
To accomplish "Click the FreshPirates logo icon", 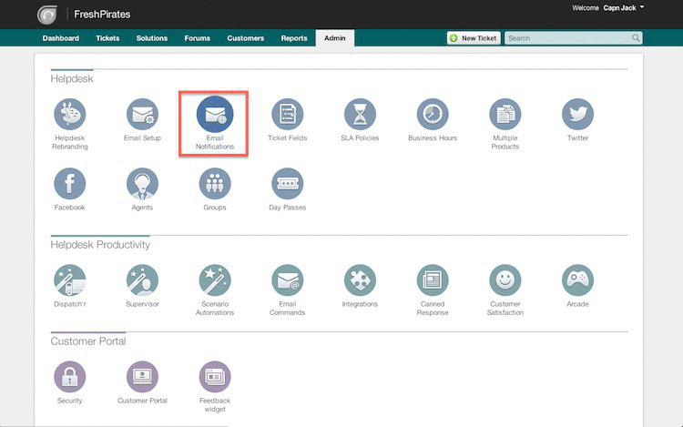I will pos(47,15).
